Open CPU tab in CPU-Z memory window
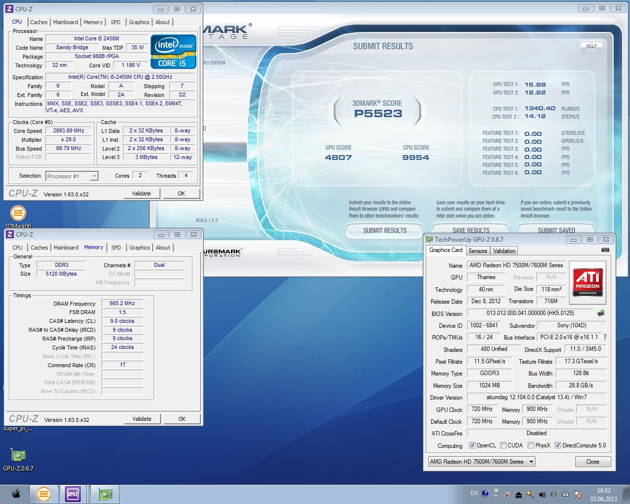This screenshot has height=504, width=630. click(x=18, y=248)
